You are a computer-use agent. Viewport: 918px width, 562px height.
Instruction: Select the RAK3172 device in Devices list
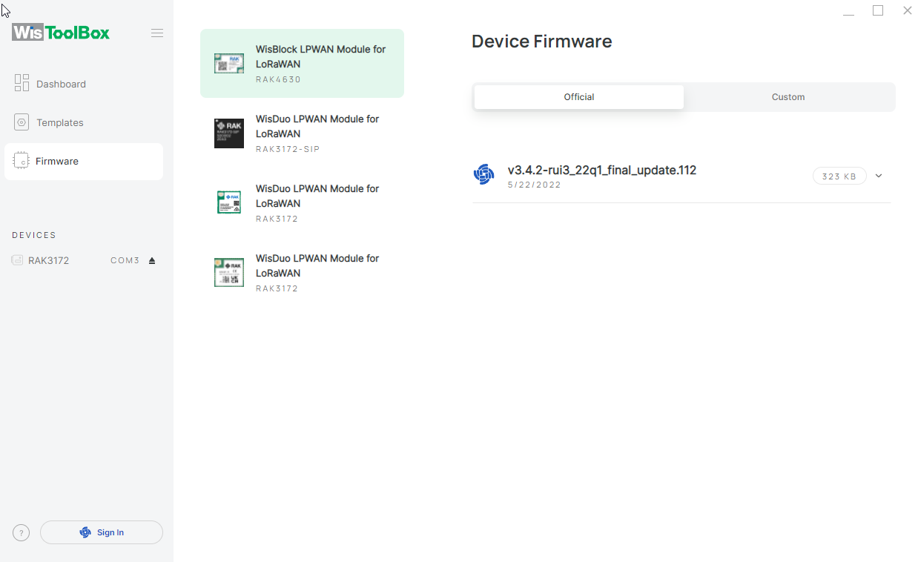84,260
